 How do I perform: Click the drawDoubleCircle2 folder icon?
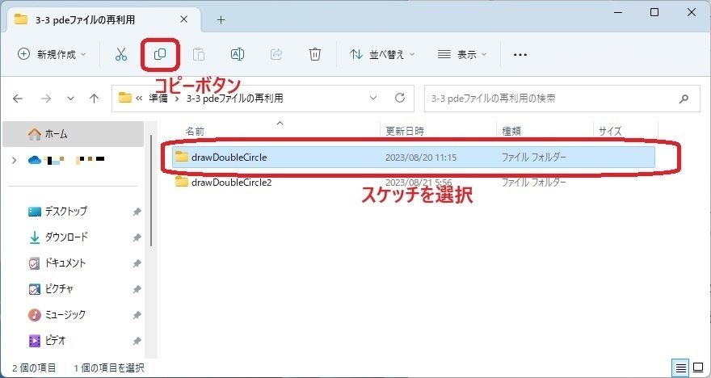coord(181,183)
